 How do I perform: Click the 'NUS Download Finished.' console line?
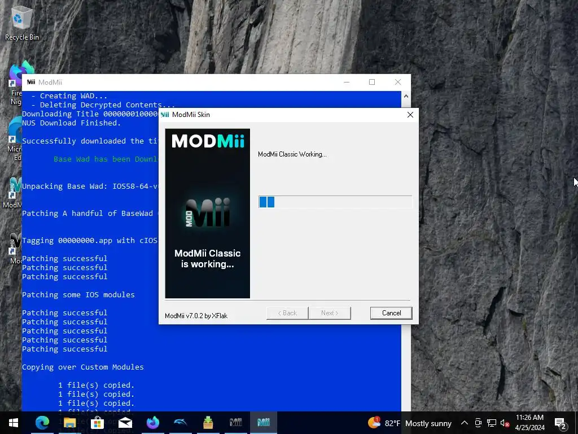[72, 123]
